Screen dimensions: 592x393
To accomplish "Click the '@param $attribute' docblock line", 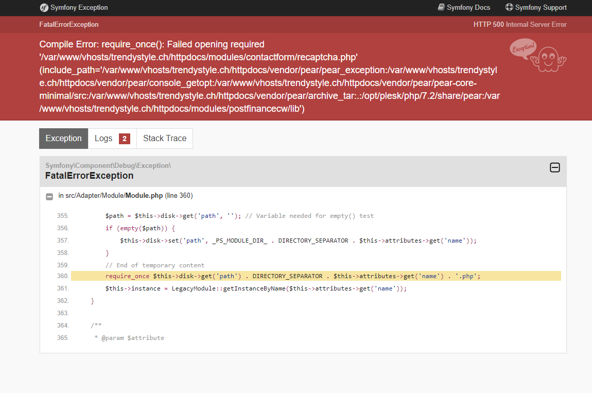I will coord(129,338).
